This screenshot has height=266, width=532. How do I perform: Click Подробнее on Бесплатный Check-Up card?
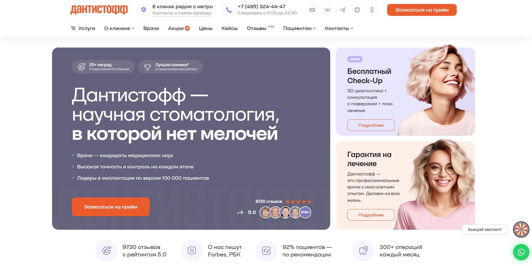coord(371,125)
